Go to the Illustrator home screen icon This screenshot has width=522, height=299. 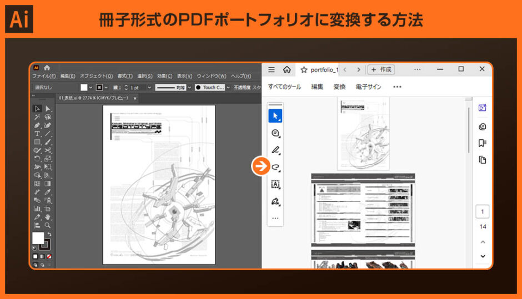[x=47, y=68]
